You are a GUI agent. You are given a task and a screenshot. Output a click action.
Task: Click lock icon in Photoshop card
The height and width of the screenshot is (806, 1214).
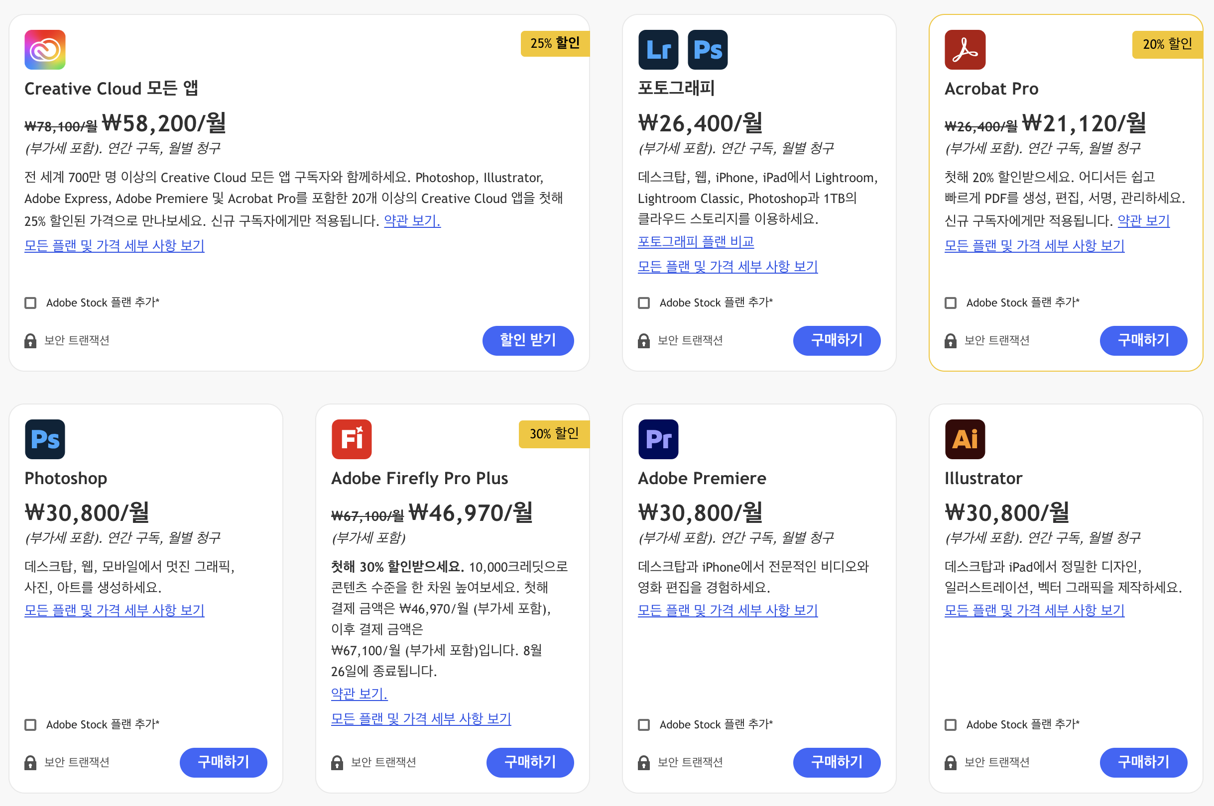30,763
